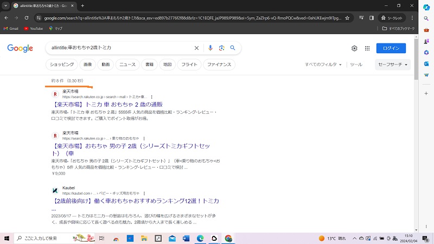Open result 【楽天市場】トミカ 車 おもちゃ 2 歳の通販
The width and height of the screenshot is (434, 244).
click(x=107, y=105)
